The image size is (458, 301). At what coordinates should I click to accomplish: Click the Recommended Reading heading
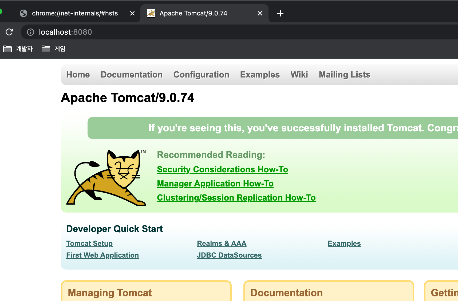[211, 155]
